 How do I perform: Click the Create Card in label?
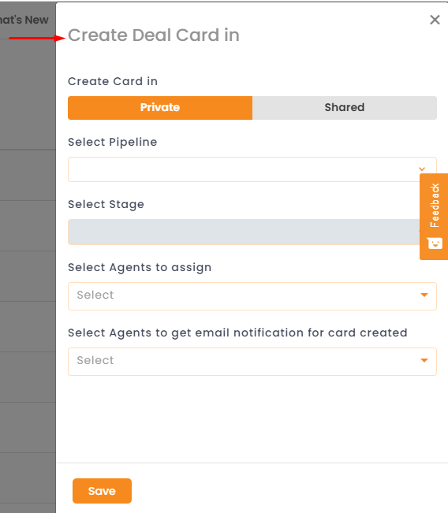pos(113,81)
